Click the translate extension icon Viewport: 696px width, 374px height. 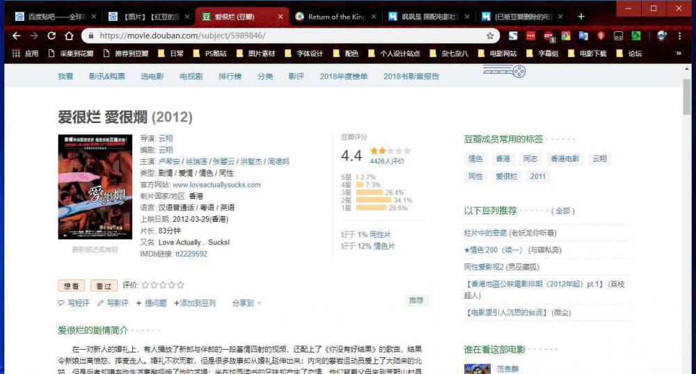583,35
